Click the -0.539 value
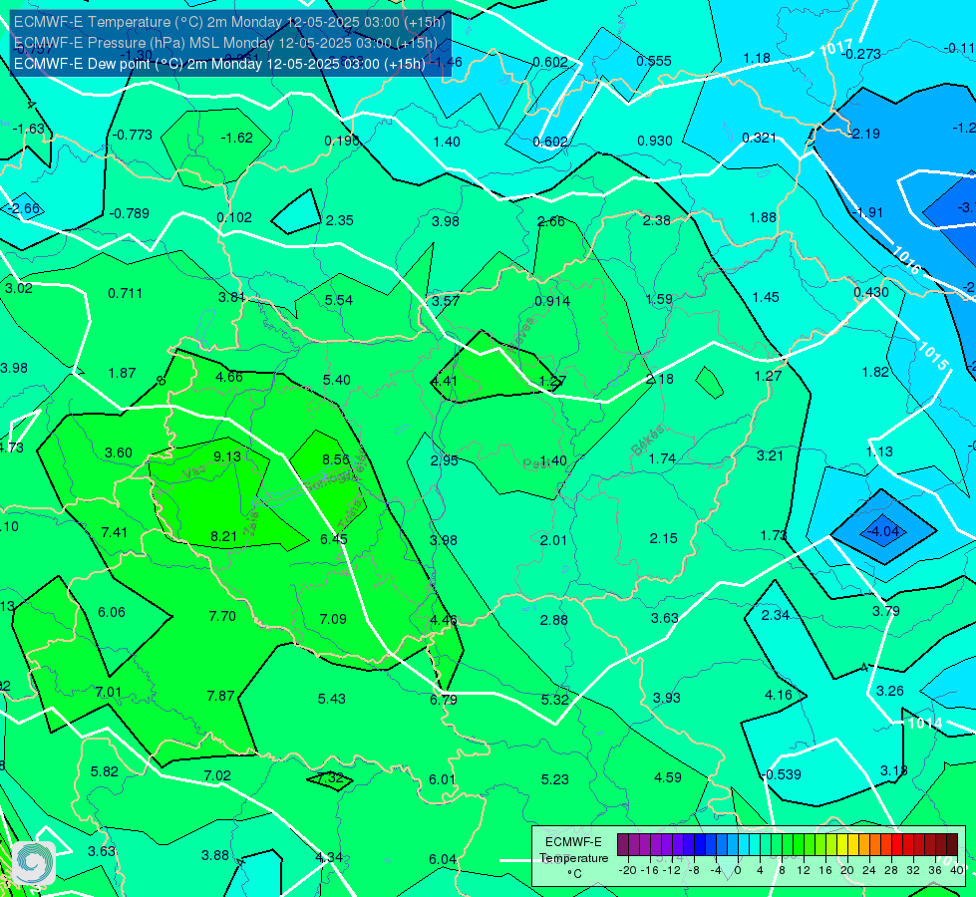 (x=782, y=774)
